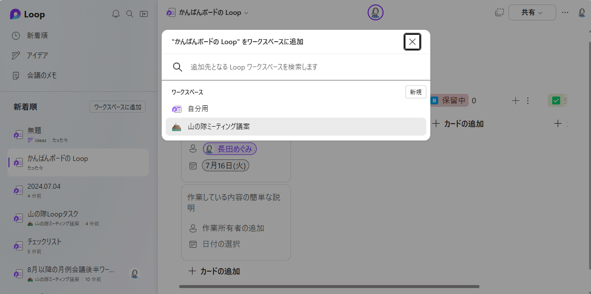Open 保留中 column vertical dots menu
The image size is (591, 294).
(528, 101)
